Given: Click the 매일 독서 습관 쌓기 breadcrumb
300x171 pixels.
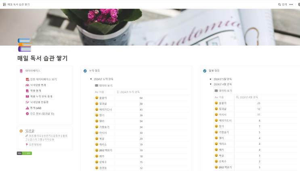Looking at the screenshot, I should (19, 4).
